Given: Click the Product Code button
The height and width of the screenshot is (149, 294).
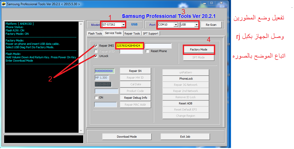Looking at the screenshot, I should tap(135, 91).
